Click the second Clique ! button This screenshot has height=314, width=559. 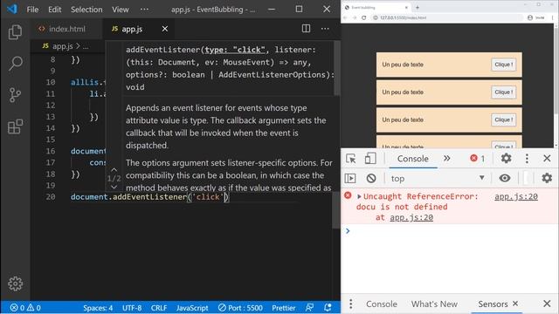click(x=503, y=92)
